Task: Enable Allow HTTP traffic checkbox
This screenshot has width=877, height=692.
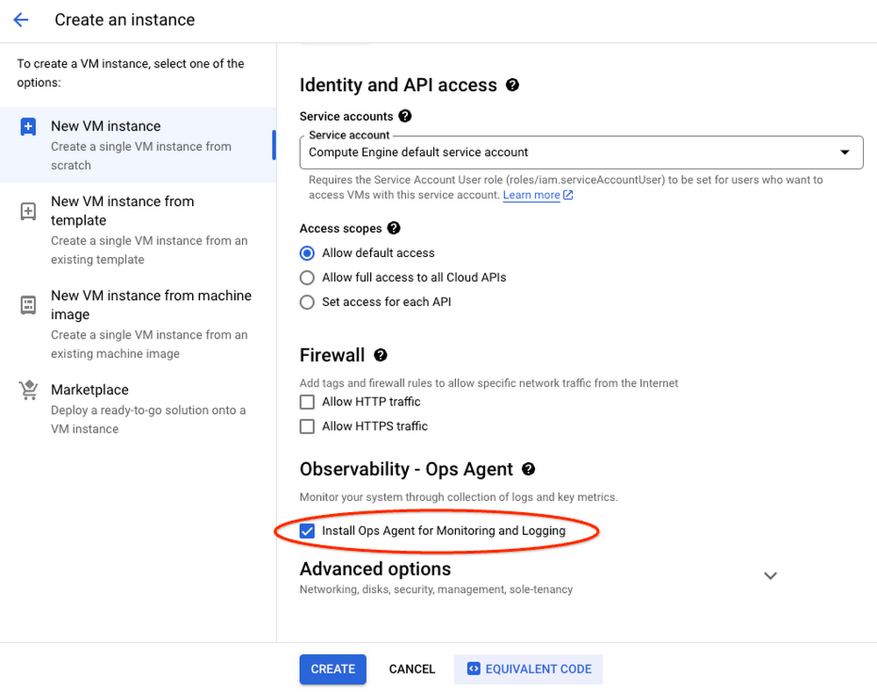Action: pos(307,402)
